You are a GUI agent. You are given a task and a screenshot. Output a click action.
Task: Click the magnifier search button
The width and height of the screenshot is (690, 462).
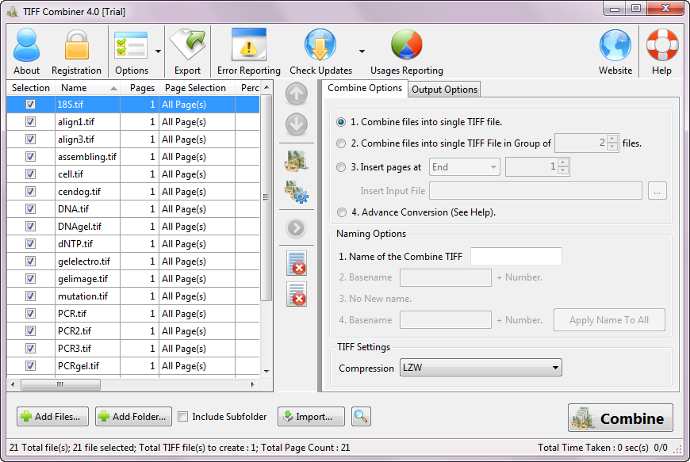coord(361,416)
